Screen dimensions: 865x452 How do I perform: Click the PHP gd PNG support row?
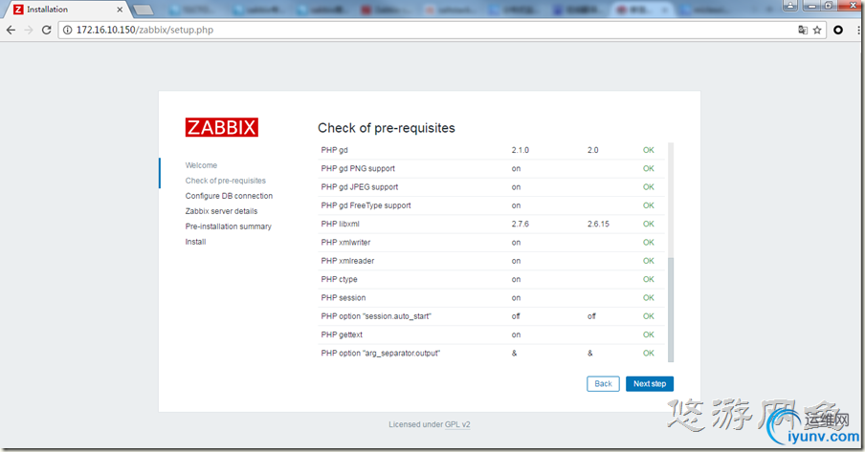pos(492,169)
